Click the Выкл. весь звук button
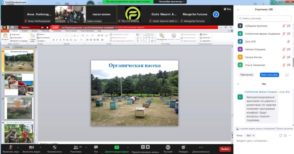Screen dimensions: 294x154 269,75
